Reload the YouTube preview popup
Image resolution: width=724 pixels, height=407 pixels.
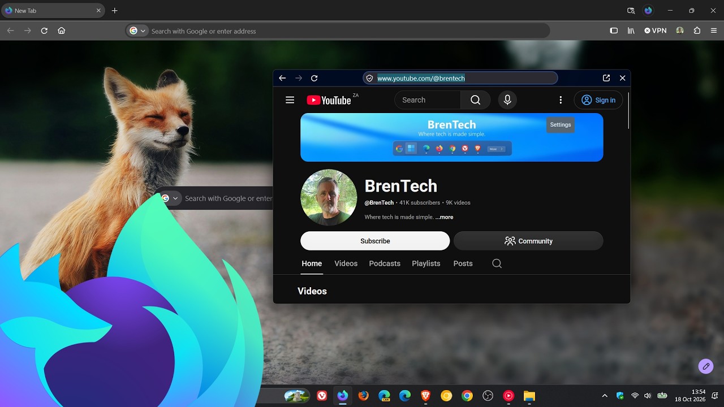[x=314, y=78]
